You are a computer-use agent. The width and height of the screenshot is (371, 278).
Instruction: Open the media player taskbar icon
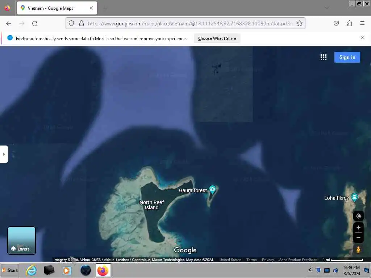pos(67,270)
